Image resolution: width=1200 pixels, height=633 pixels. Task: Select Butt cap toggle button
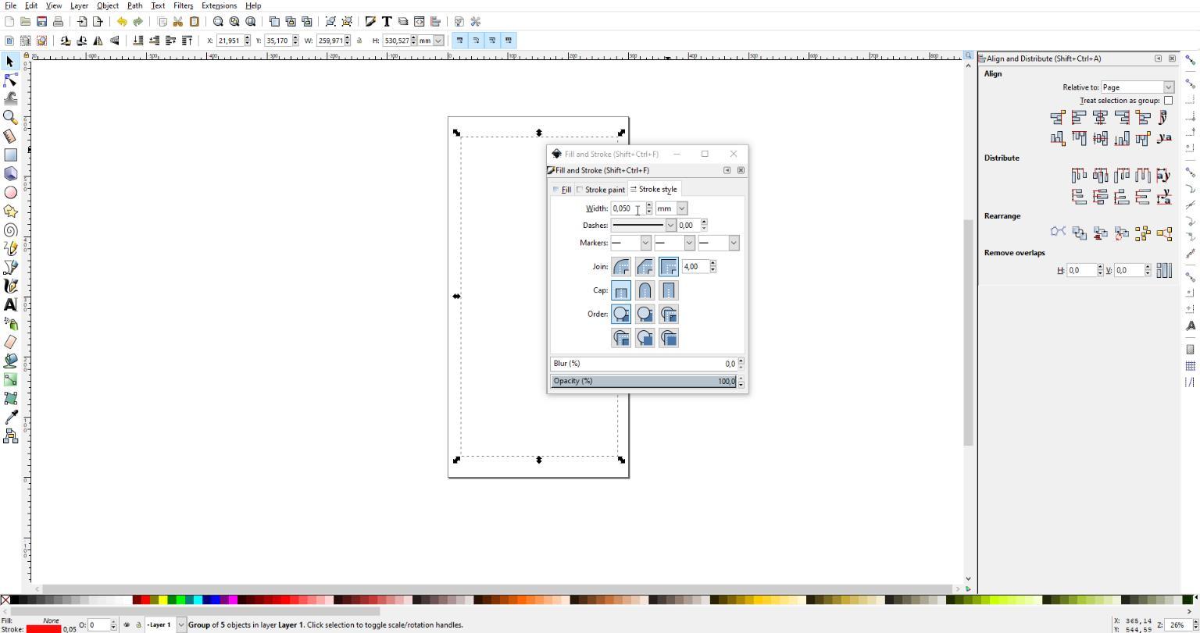click(621, 290)
